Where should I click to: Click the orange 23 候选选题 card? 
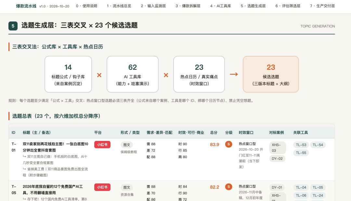[271, 74]
